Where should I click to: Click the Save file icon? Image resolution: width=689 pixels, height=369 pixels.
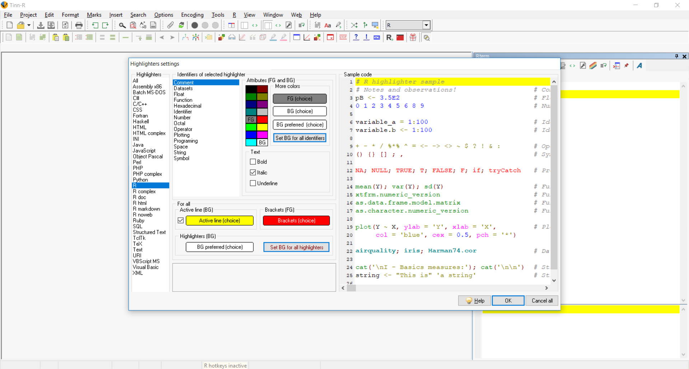click(41, 25)
